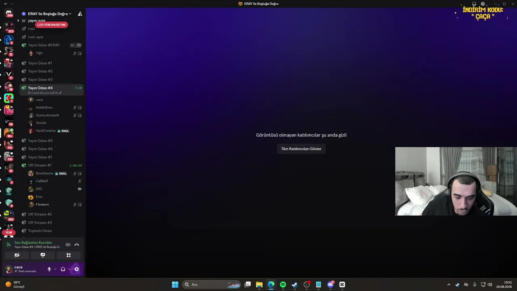Open Discord inbox icon in title bar

tap(474, 4)
